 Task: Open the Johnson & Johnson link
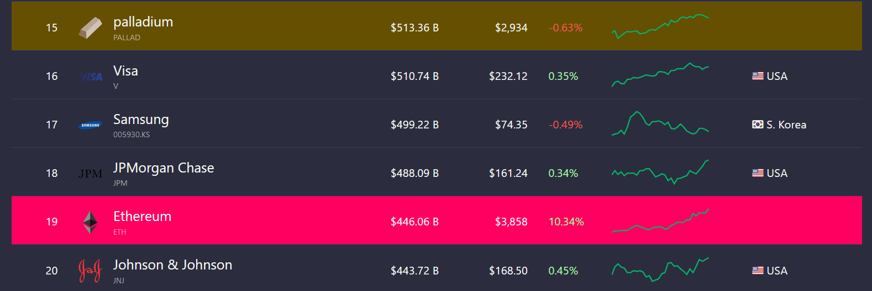click(x=172, y=265)
